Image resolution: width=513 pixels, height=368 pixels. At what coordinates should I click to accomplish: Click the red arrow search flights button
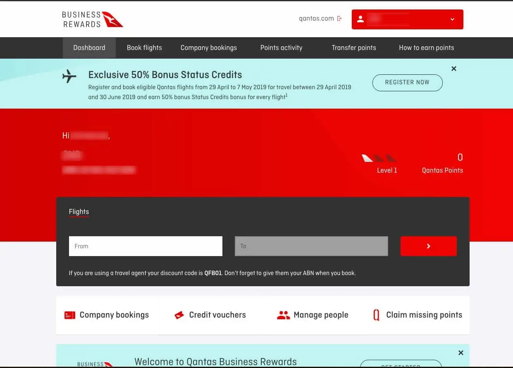click(x=429, y=246)
